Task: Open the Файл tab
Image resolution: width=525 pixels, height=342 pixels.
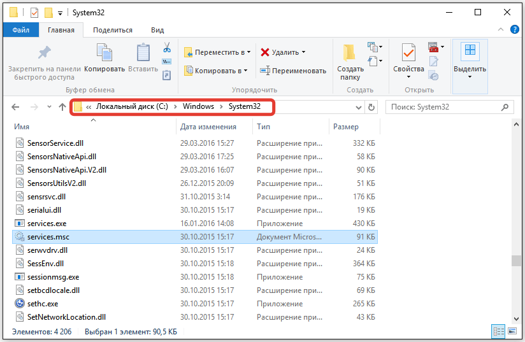Action: (21, 30)
